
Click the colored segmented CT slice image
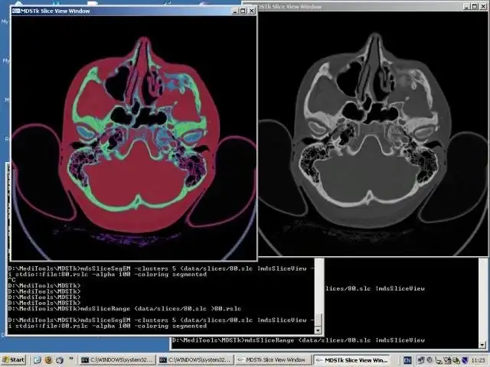point(134,138)
